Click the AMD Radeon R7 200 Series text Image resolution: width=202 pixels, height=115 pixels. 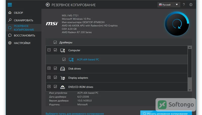77,32
